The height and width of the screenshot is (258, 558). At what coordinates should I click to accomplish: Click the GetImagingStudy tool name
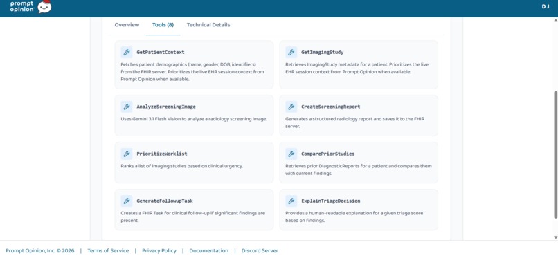(x=323, y=53)
